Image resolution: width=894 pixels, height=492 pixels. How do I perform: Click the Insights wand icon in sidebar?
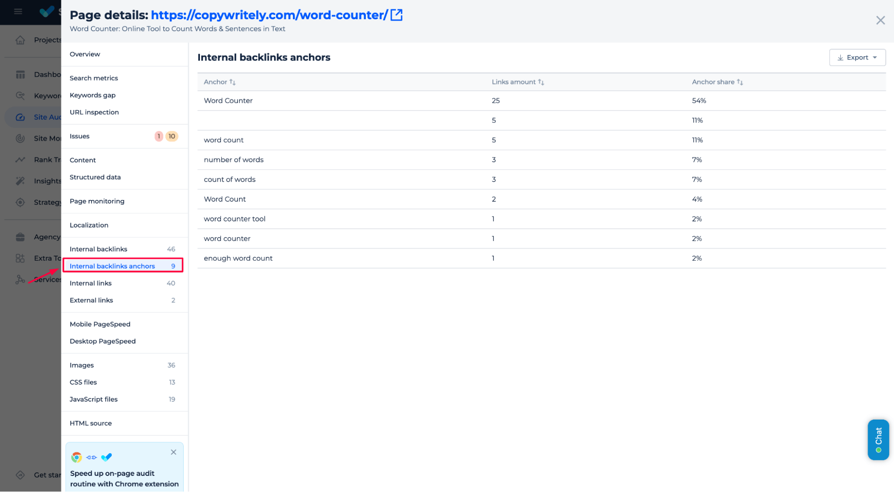(x=20, y=181)
